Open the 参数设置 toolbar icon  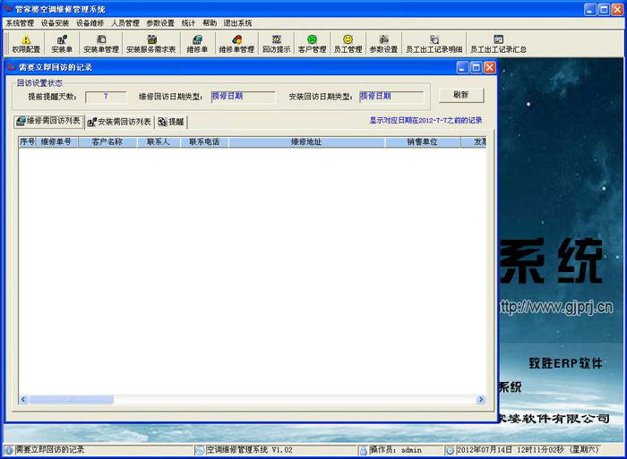(383, 44)
